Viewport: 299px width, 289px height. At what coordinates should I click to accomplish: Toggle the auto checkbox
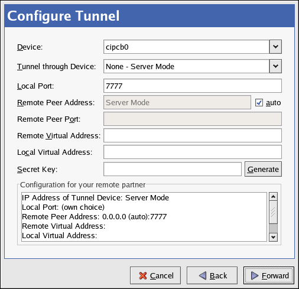coord(259,103)
